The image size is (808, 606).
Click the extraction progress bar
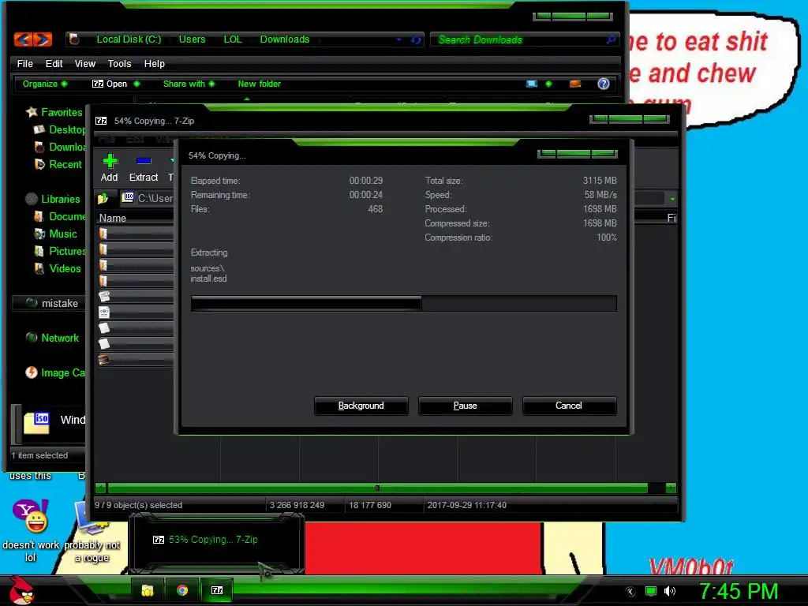(x=403, y=304)
